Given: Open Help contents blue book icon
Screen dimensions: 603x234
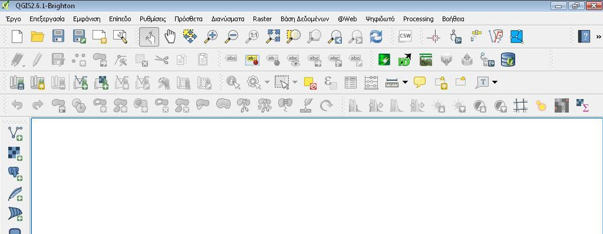Looking at the screenshot, I should [x=584, y=37].
